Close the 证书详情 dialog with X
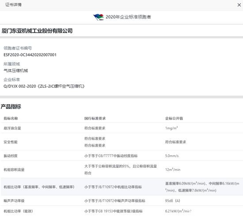 (x=239, y=5)
